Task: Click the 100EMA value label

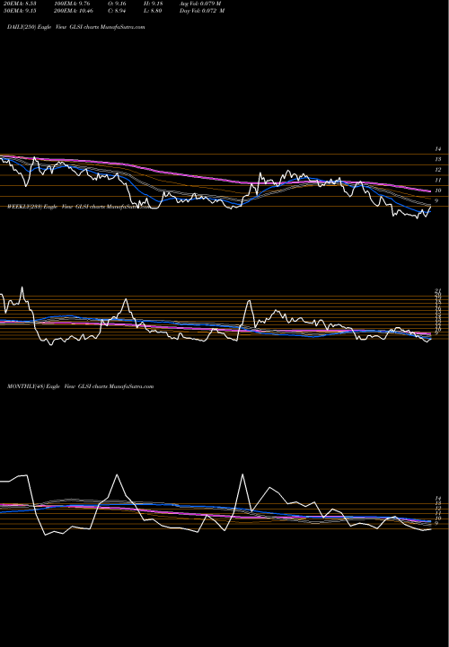Action: click(x=72, y=4)
